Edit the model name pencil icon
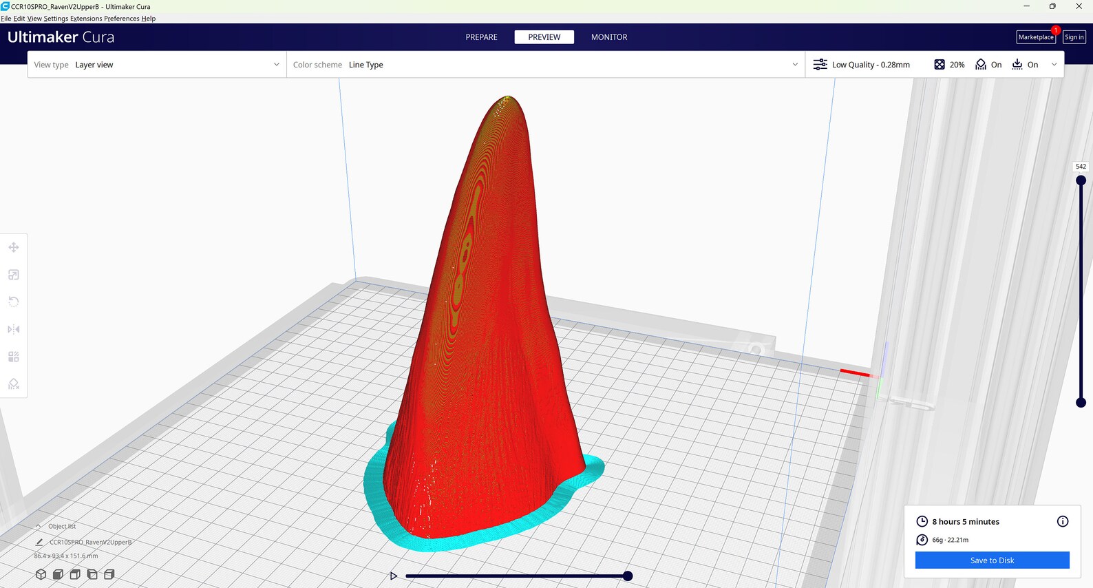The width and height of the screenshot is (1093, 588). 39,542
